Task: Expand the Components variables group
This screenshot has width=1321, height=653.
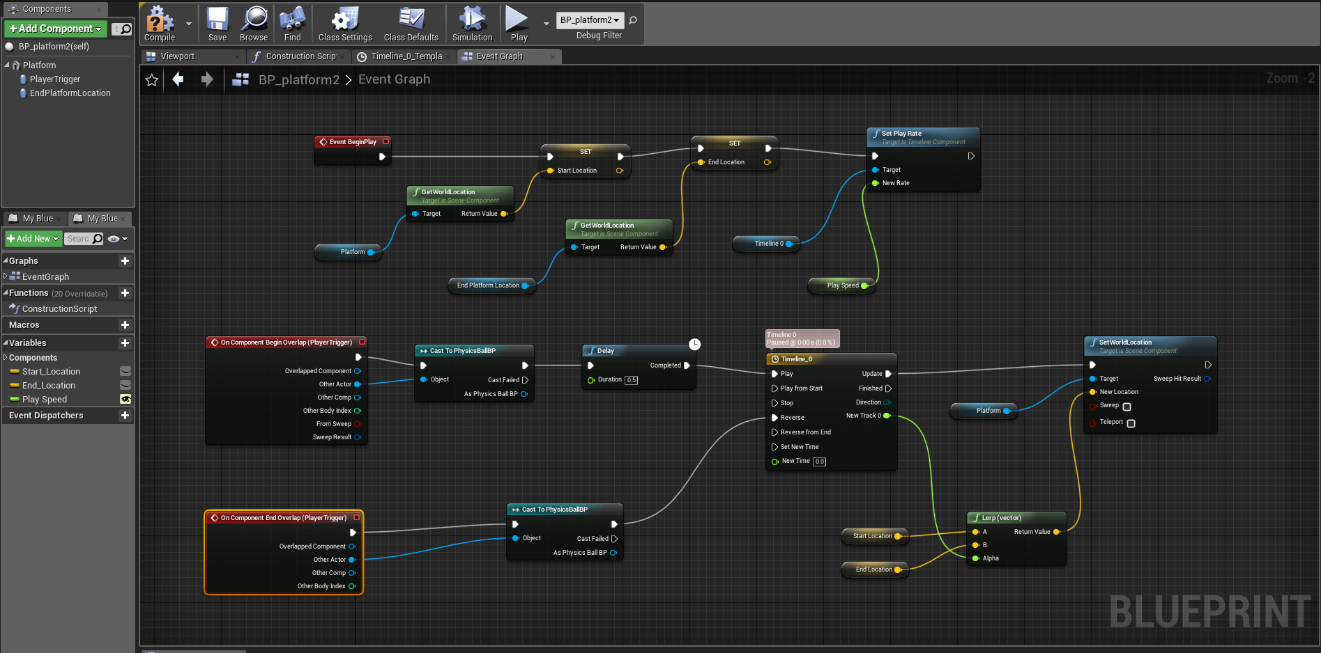Action: pos(6,357)
